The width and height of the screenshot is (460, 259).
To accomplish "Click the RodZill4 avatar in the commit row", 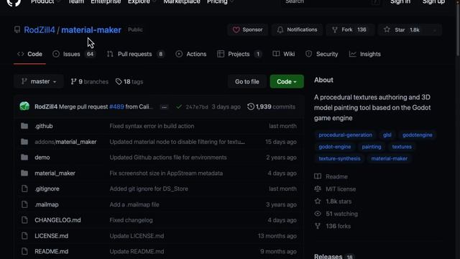I will 24,106.
